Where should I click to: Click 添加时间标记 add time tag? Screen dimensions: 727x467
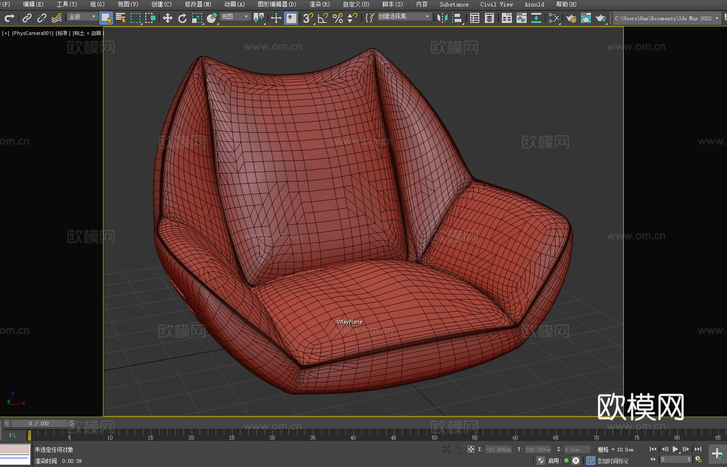click(613, 461)
